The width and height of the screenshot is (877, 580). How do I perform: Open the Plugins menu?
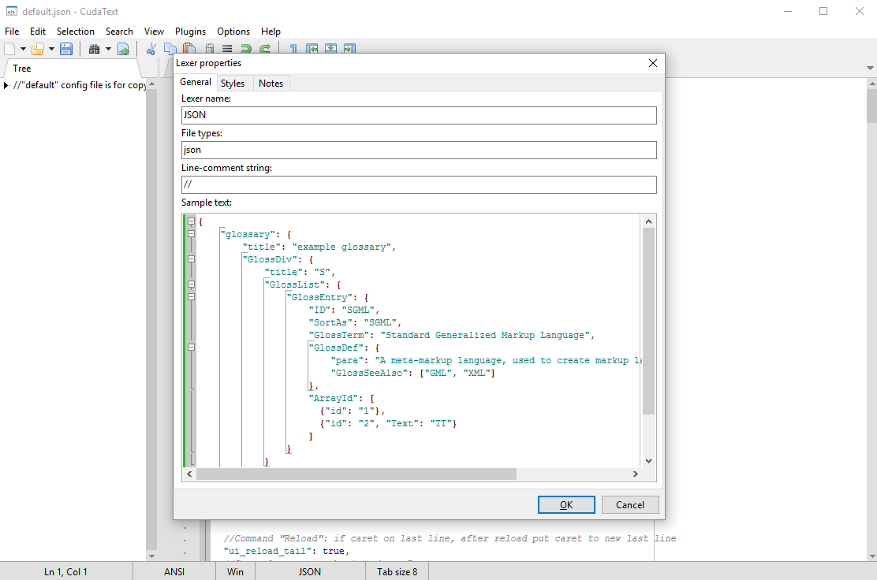coord(190,32)
